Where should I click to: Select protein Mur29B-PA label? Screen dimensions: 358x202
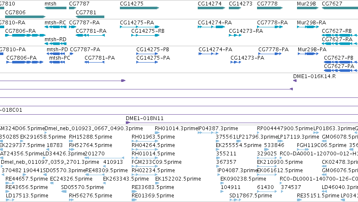[312, 50]
